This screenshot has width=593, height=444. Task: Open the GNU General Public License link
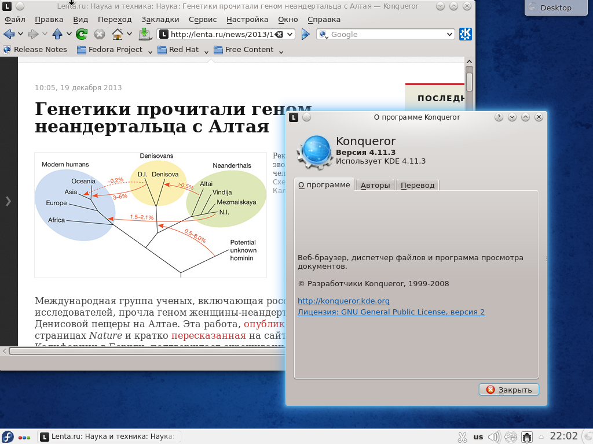point(391,312)
